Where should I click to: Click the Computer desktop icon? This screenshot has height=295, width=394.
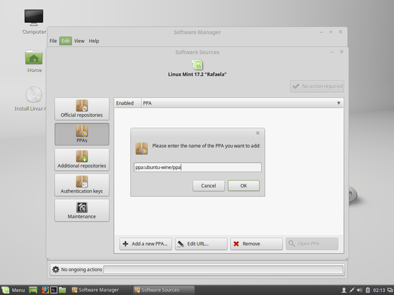(34, 22)
